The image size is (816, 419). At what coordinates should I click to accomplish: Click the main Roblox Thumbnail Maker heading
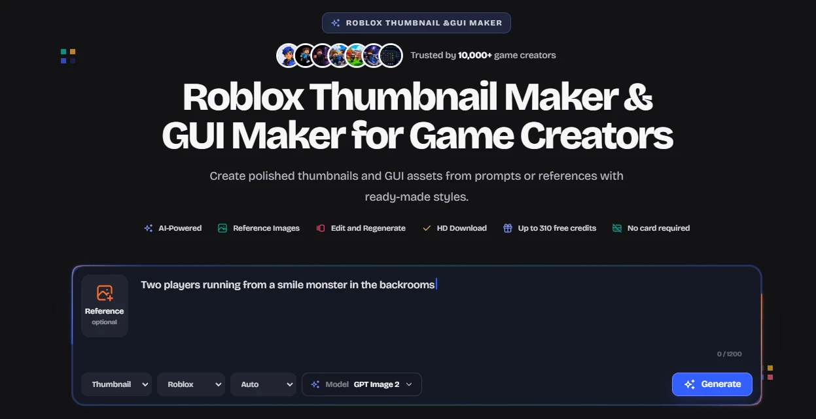pyautogui.click(x=417, y=116)
